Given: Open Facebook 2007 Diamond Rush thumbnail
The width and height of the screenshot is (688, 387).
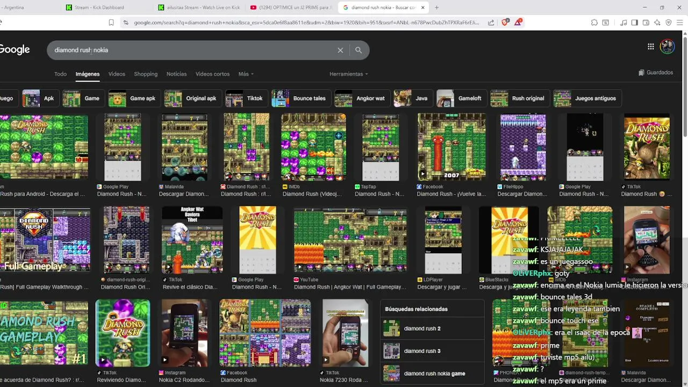Looking at the screenshot, I should click(451, 147).
